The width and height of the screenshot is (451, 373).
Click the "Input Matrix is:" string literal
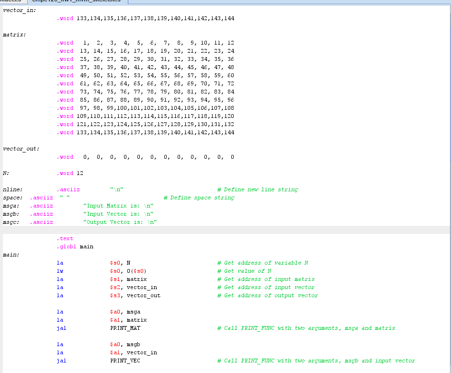click(x=118, y=206)
